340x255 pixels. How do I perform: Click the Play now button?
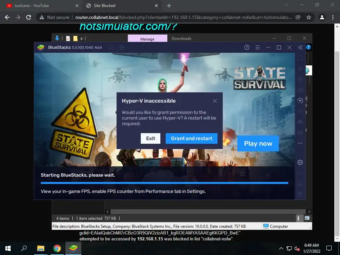[258, 143]
